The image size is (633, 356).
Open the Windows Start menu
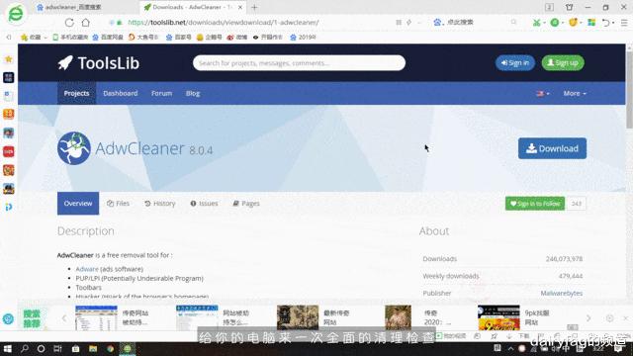(8, 348)
